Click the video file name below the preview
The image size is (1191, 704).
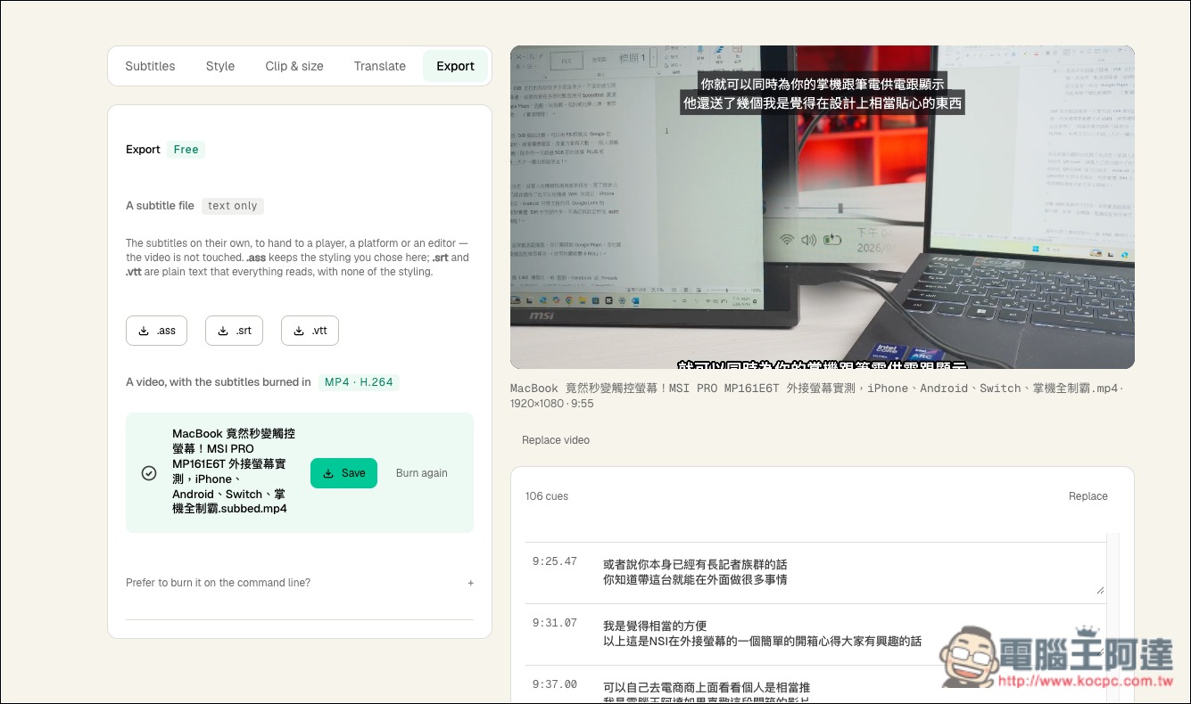click(x=818, y=396)
